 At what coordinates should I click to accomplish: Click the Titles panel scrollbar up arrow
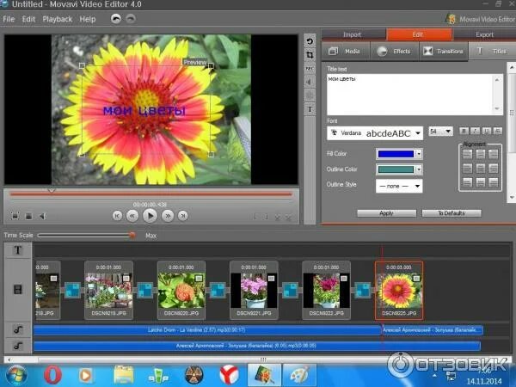[x=512, y=67]
